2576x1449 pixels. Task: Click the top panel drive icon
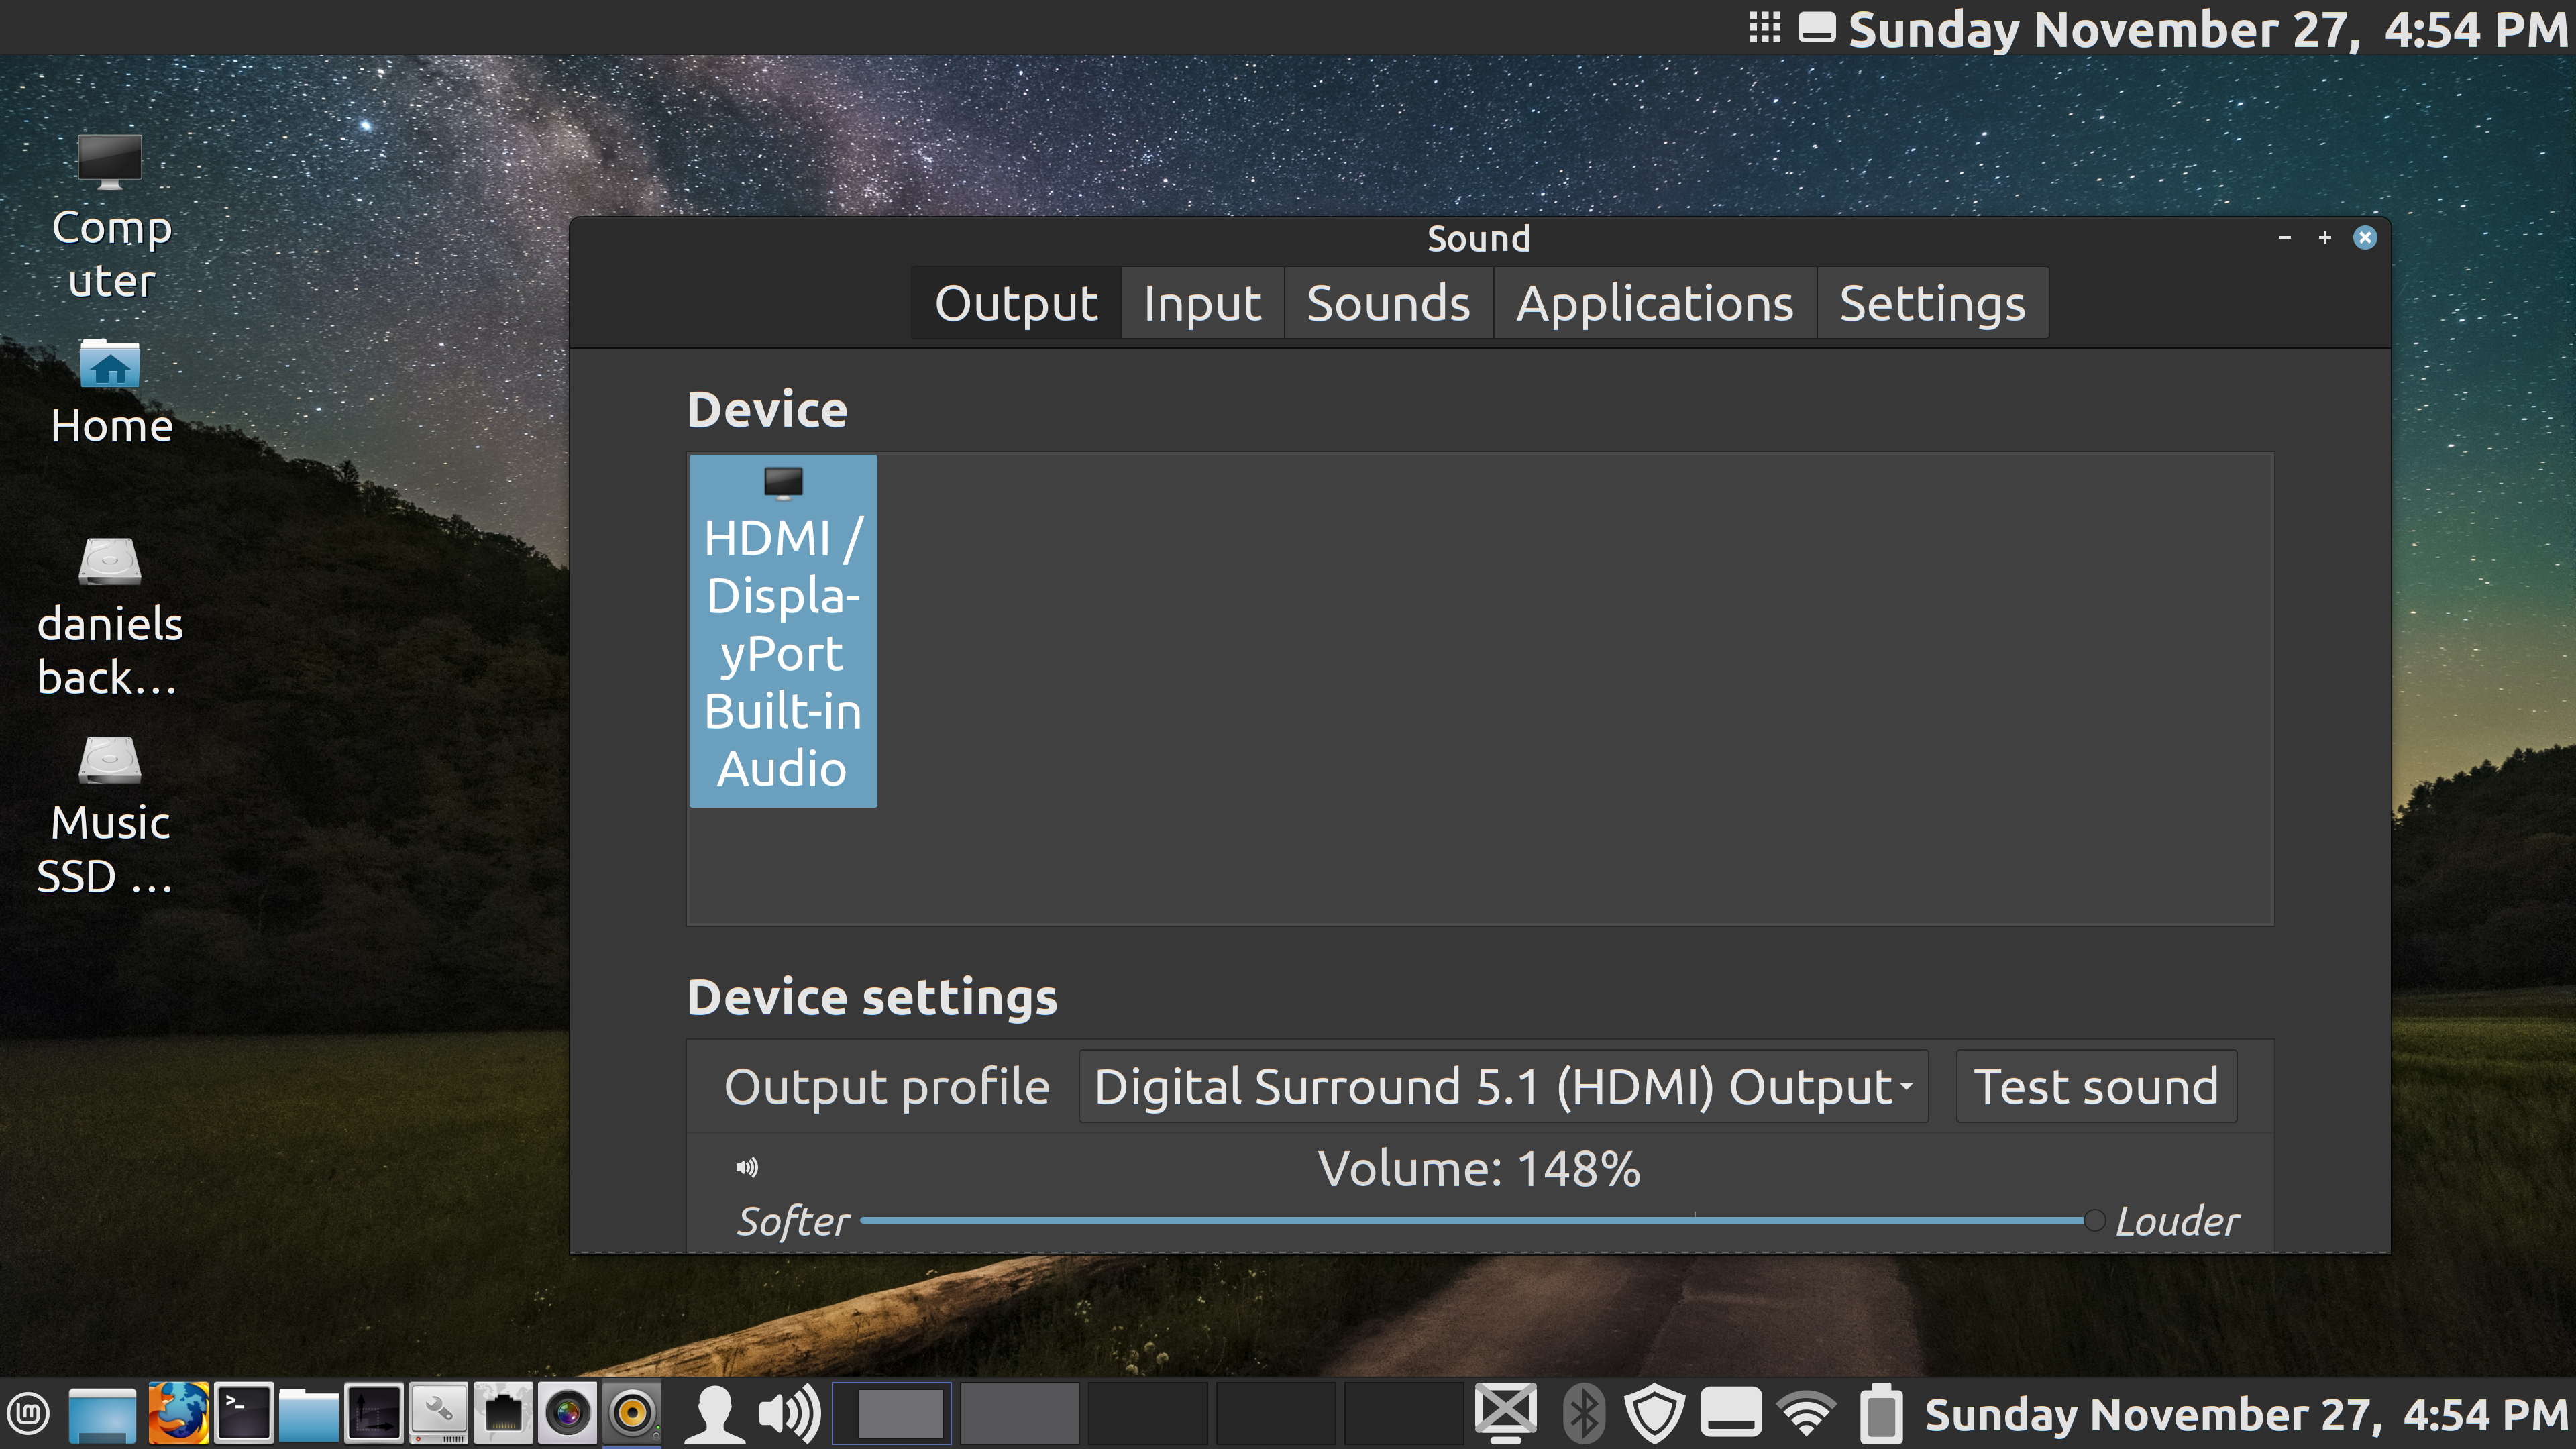[x=1817, y=28]
